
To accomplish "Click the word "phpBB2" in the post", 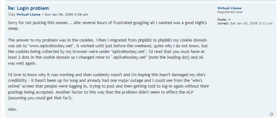I will pos(145,40).
